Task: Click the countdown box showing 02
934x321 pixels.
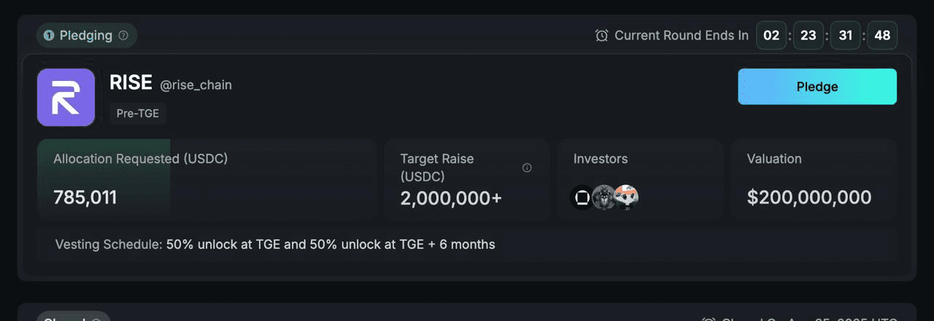Action: point(771,35)
